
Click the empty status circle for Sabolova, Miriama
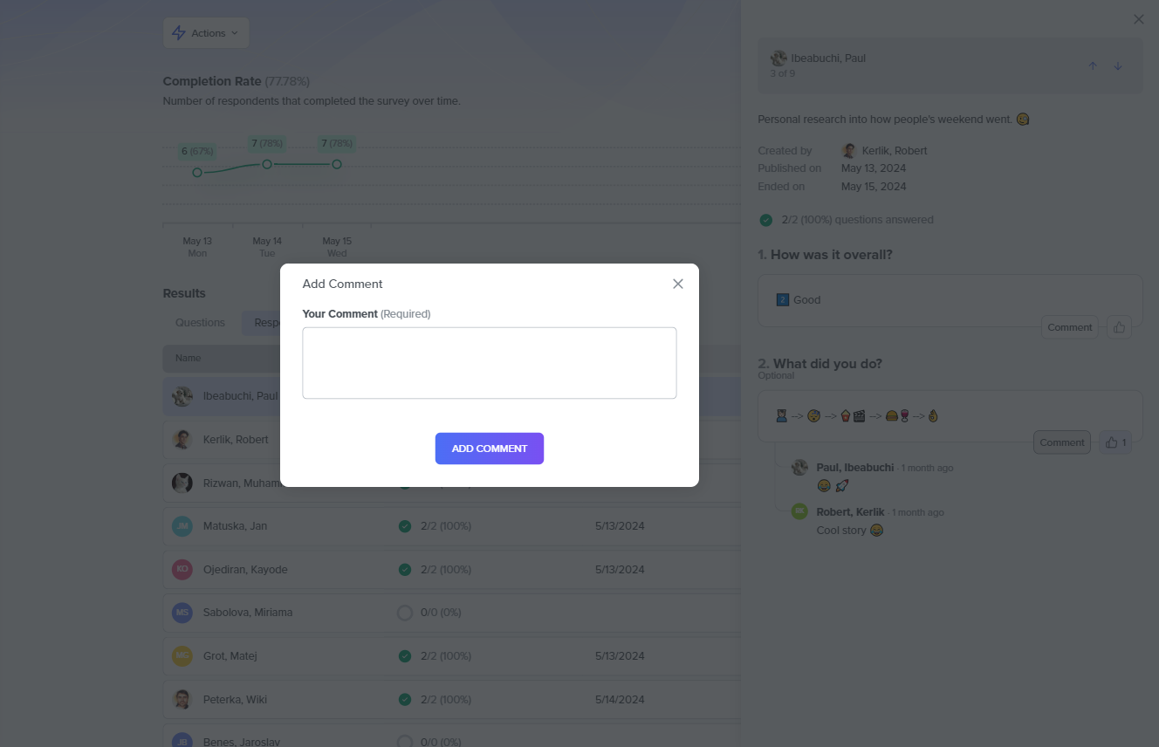tap(404, 613)
